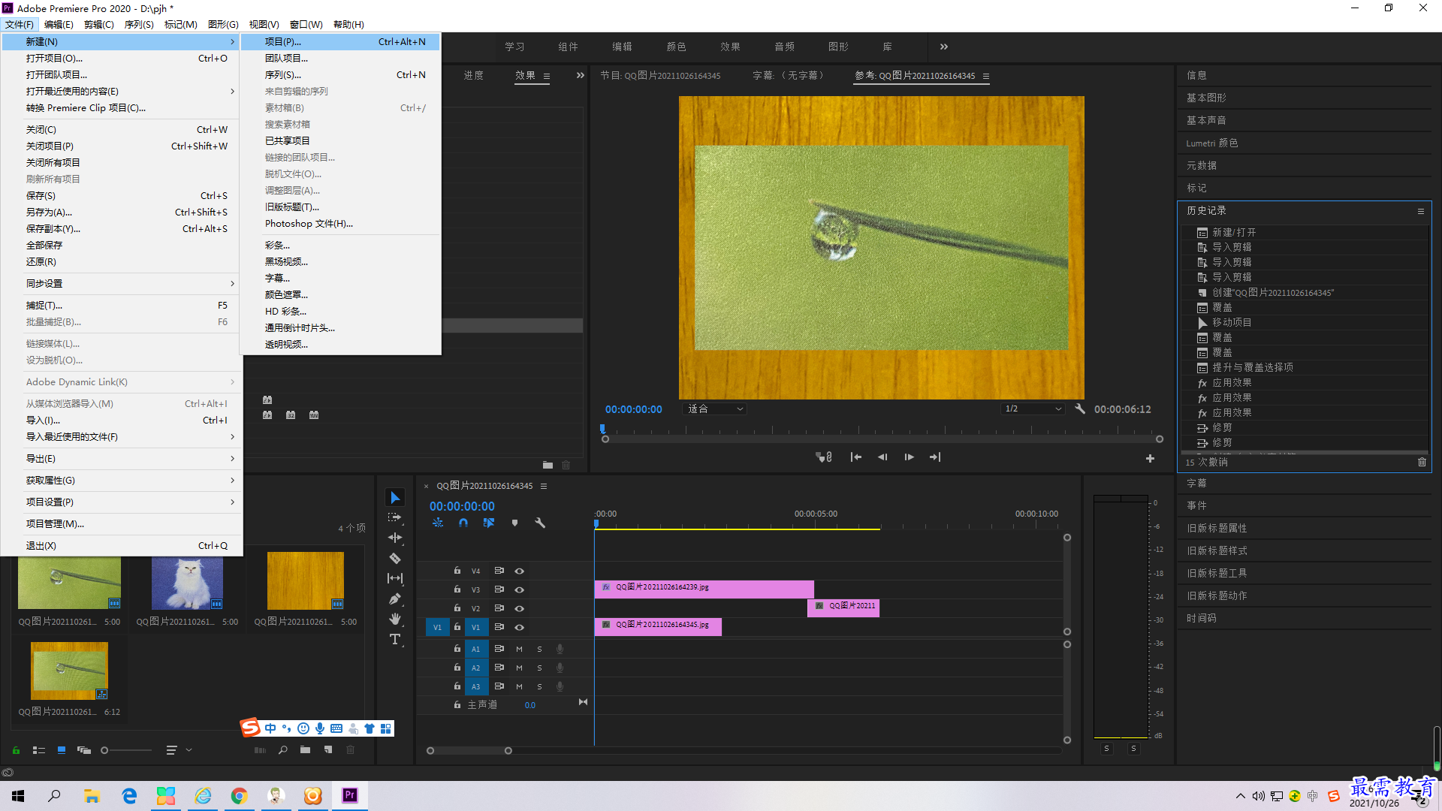Open the 基本图形 panel

[1206, 98]
